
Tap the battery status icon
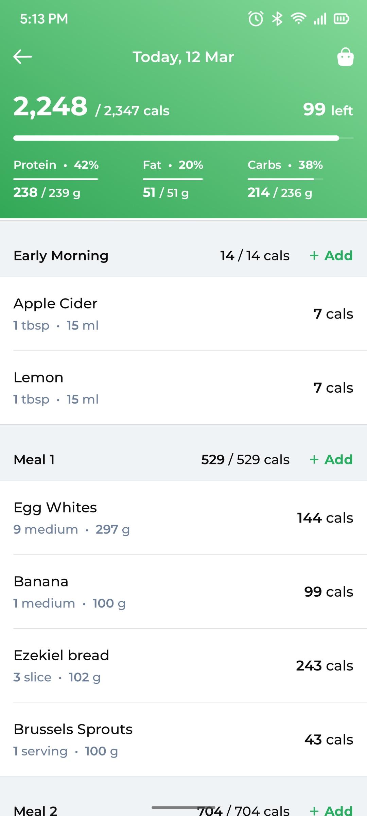tap(341, 19)
